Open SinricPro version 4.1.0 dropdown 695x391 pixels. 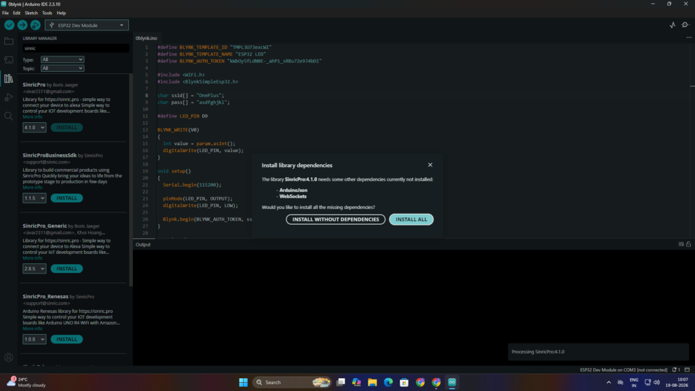(34, 127)
